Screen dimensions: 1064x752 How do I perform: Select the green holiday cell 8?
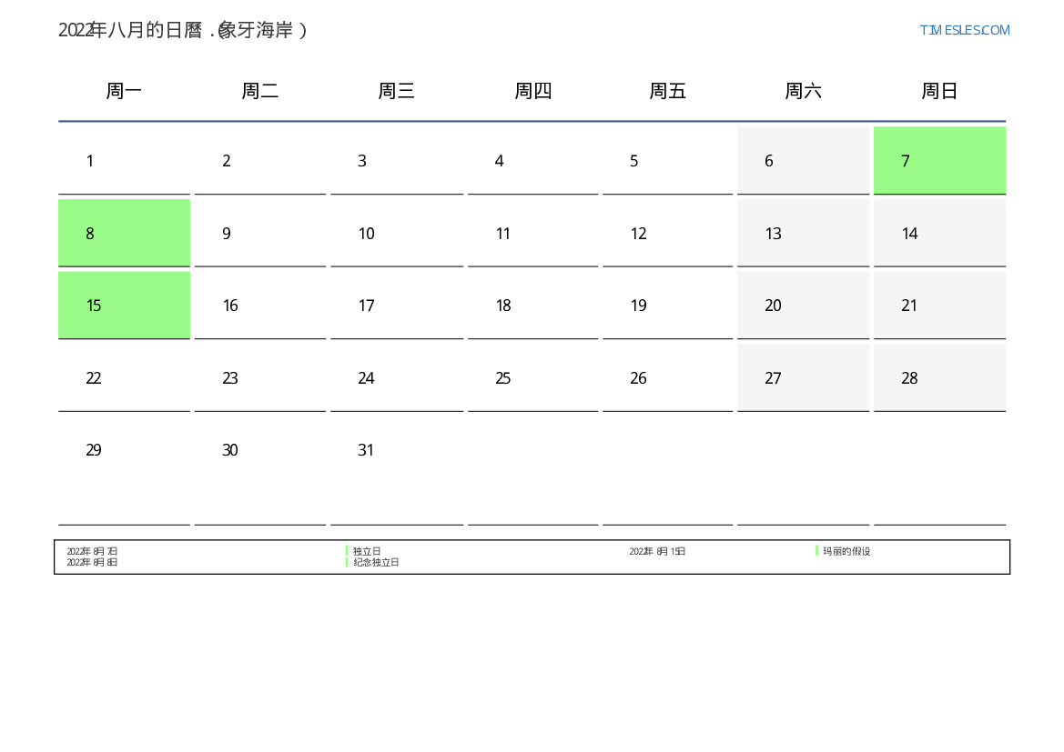pyautogui.click(x=124, y=234)
